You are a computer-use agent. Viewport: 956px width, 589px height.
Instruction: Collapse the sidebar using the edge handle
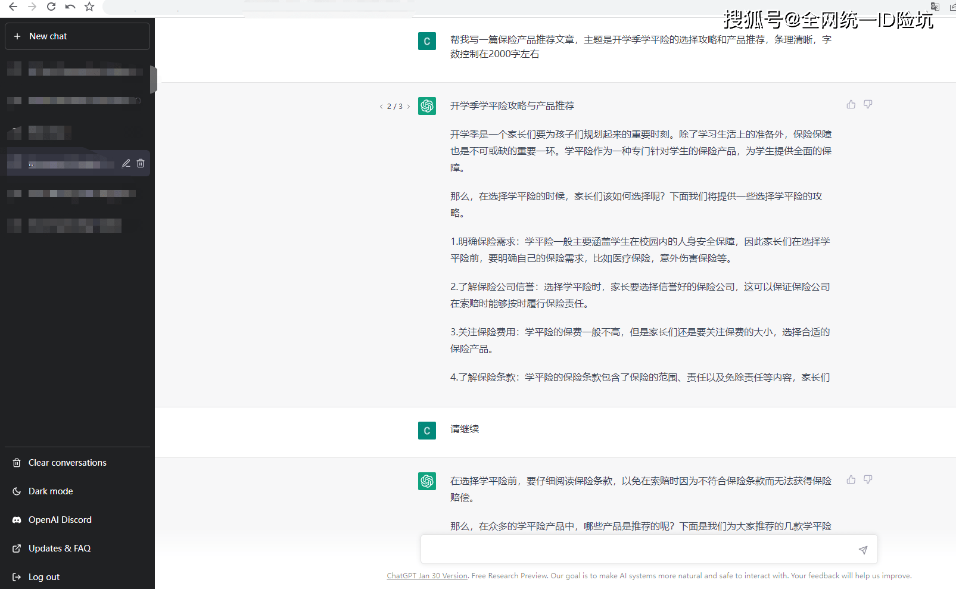click(154, 79)
